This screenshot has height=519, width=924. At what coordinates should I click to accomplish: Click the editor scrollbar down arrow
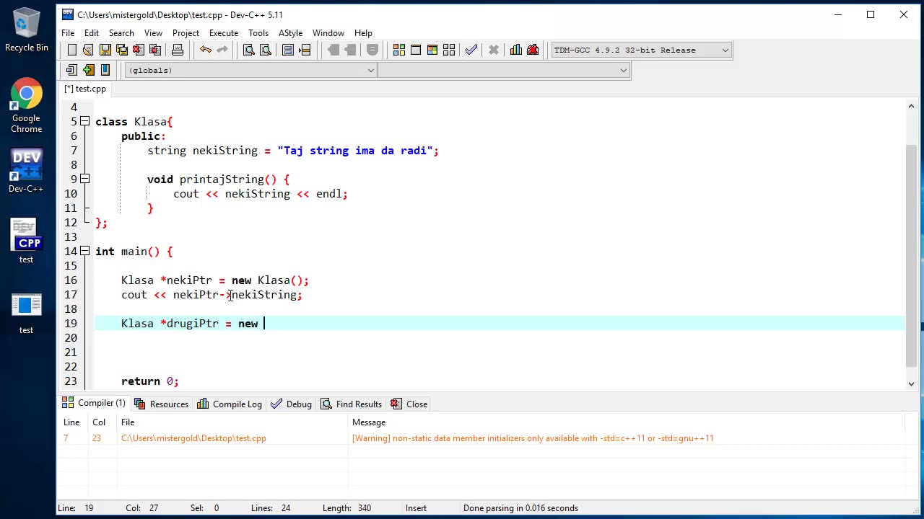pos(911,383)
